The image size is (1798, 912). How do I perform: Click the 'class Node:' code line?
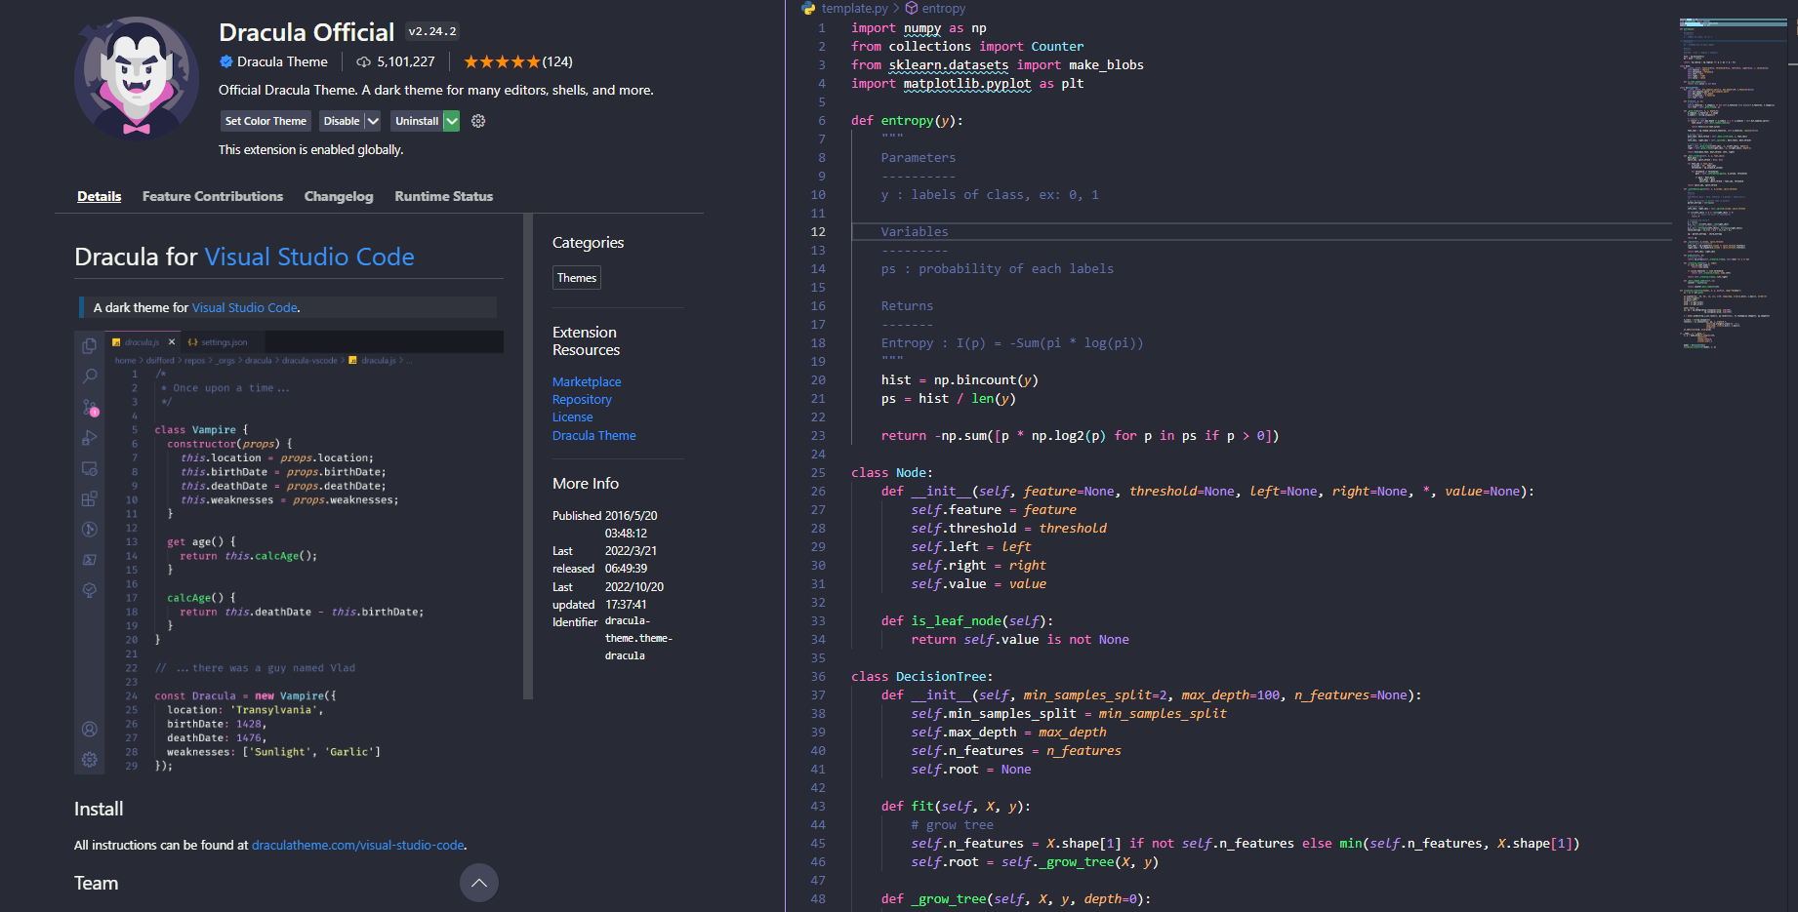(892, 472)
